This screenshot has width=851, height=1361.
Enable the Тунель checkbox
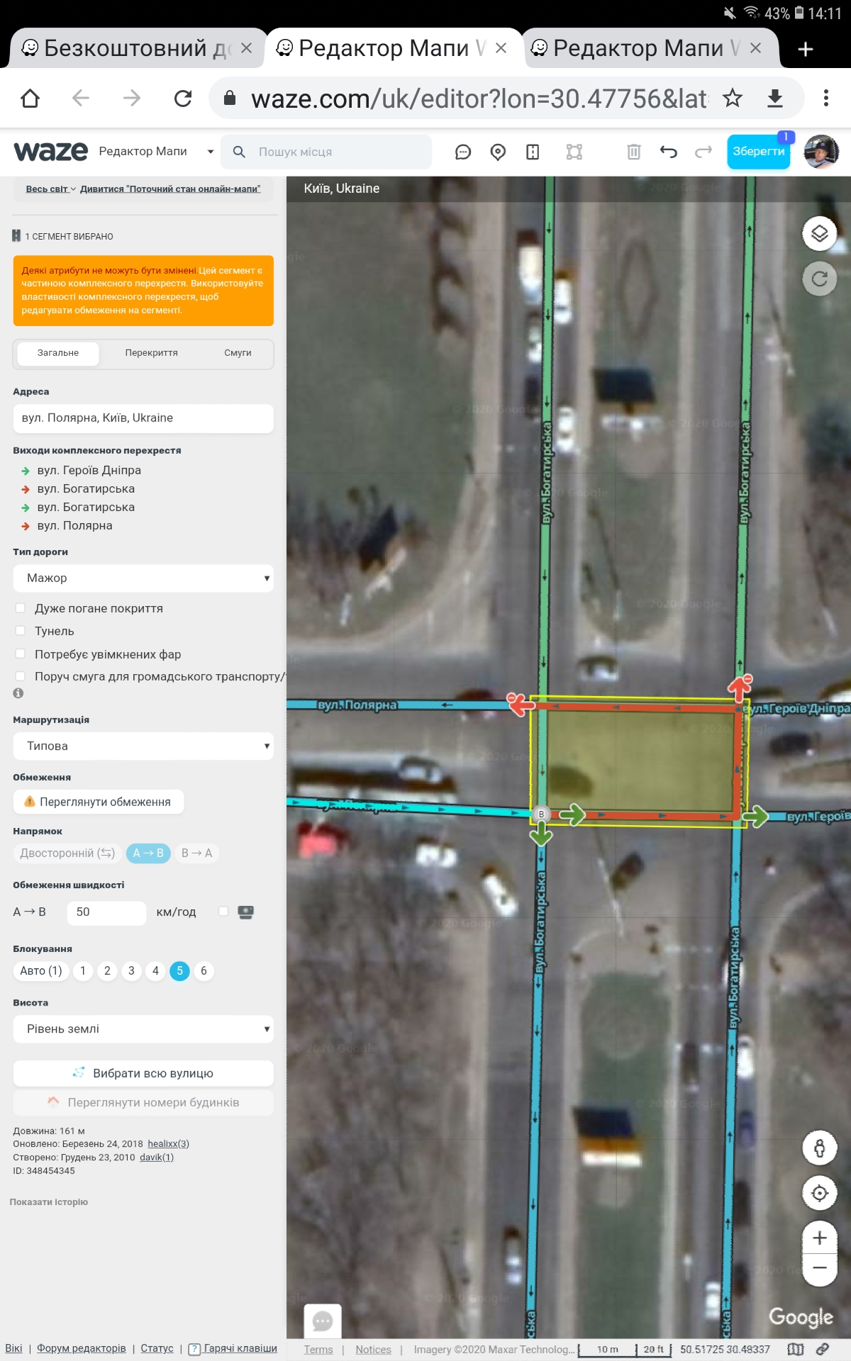[21, 631]
